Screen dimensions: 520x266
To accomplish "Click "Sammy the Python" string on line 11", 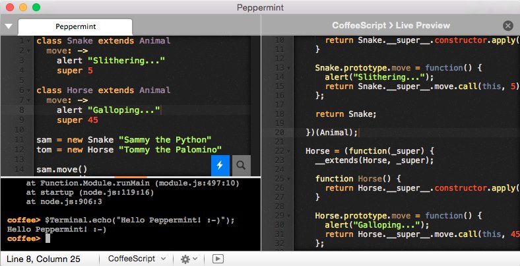I will tap(165, 140).
